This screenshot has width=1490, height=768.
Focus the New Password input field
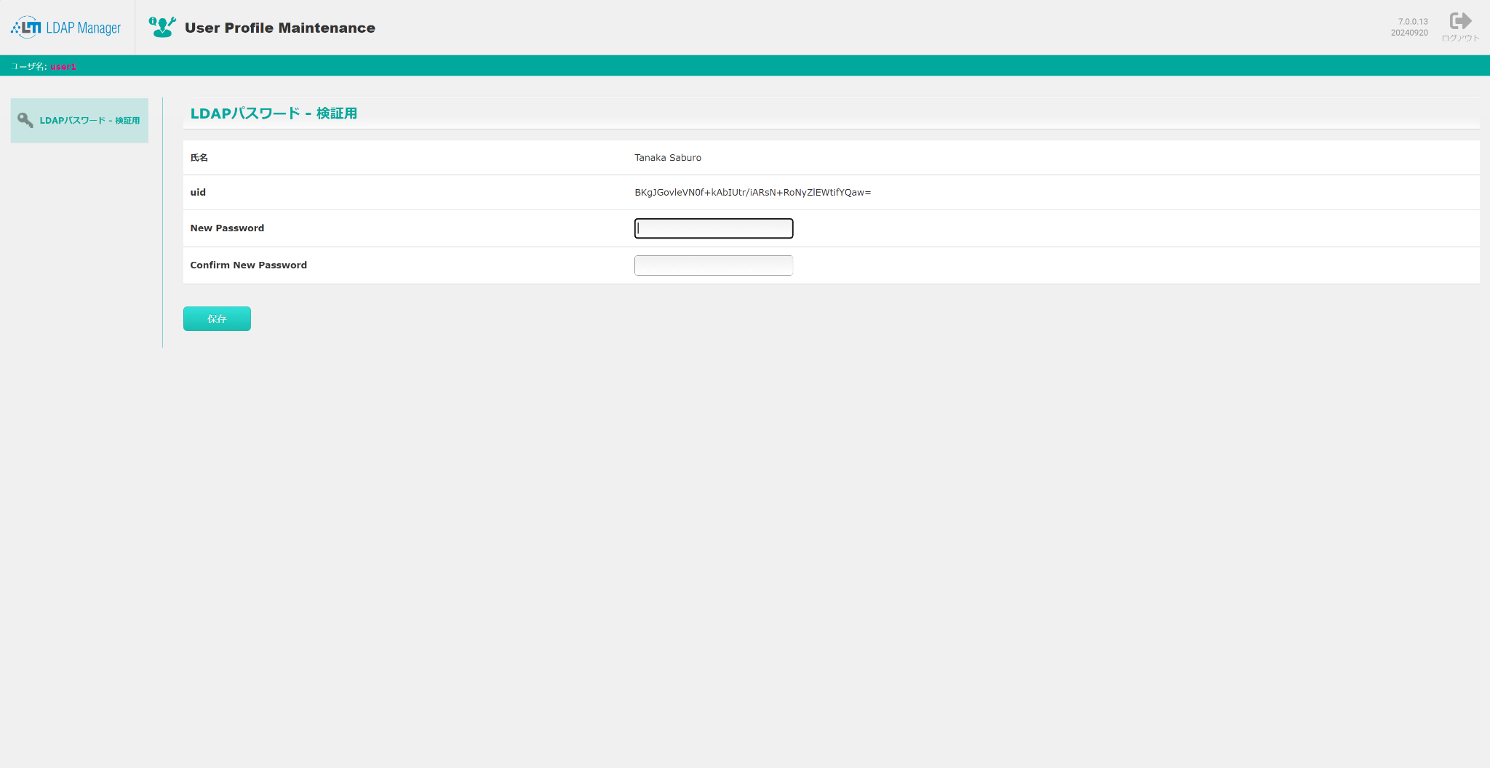click(714, 228)
